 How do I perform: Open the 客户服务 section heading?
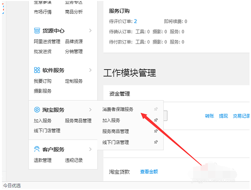click(x=53, y=149)
